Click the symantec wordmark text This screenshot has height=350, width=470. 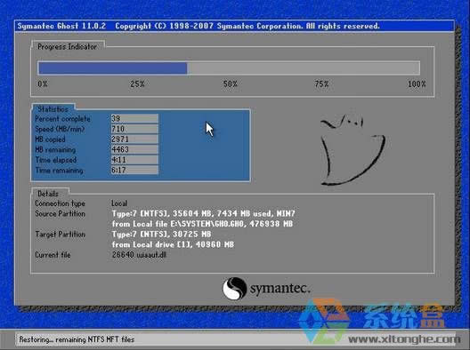[x=280, y=289]
